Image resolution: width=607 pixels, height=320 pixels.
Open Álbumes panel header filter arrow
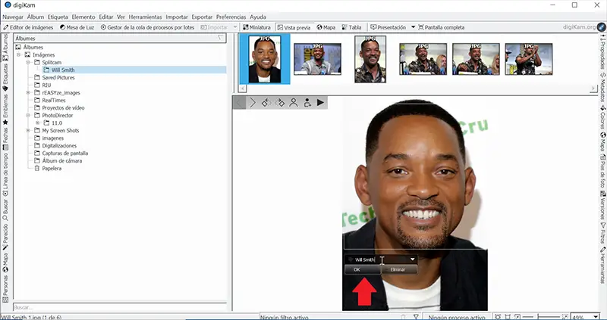[220, 38]
